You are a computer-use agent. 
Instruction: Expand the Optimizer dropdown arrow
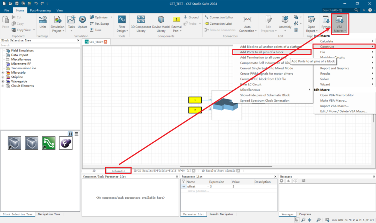111,17
